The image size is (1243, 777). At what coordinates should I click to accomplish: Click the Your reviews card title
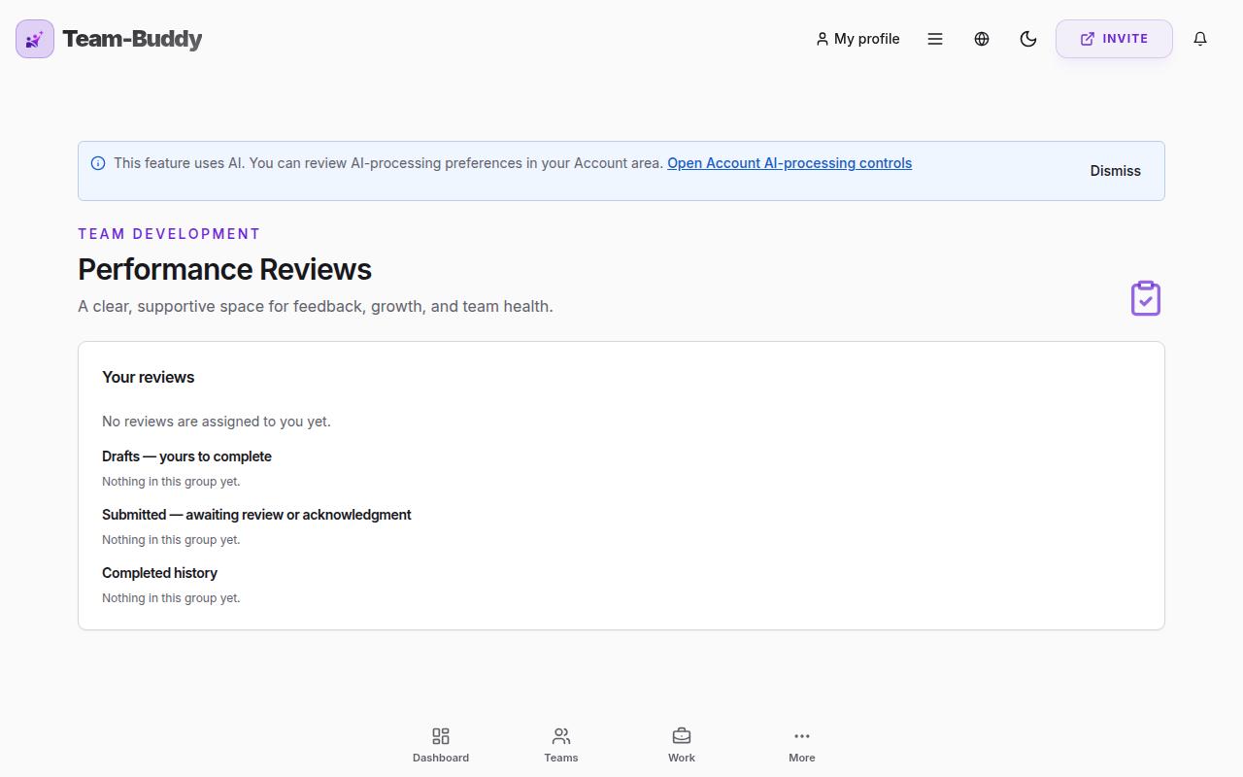point(148,377)
